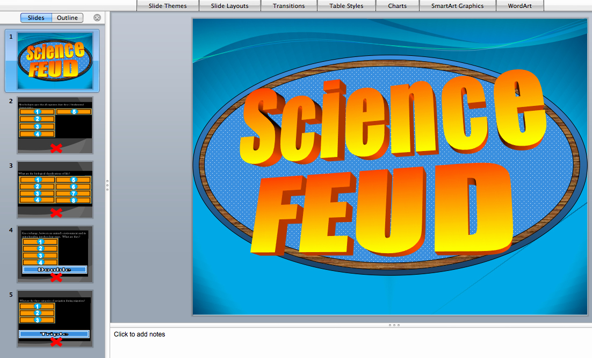Click the FEUD WordArt text on slide
This screenshot has height=358, width=592.
(381, 211)
